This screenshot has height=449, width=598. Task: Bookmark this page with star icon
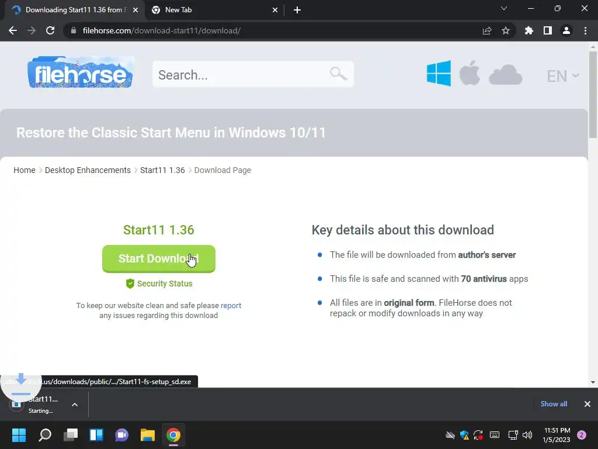tap(506, 30)
